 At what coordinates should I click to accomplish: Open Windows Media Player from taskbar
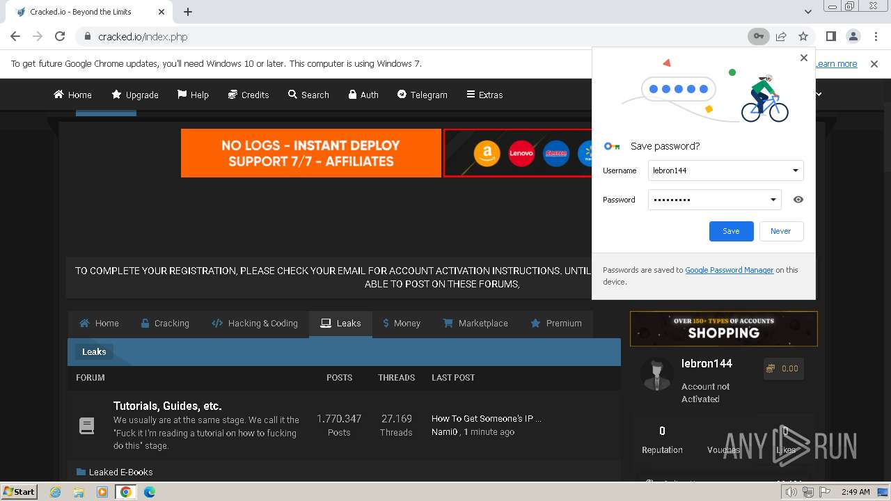click(102, 492)
